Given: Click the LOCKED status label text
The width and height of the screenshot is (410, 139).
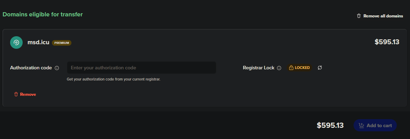Looking at the screenshot, I should (302, 68).
